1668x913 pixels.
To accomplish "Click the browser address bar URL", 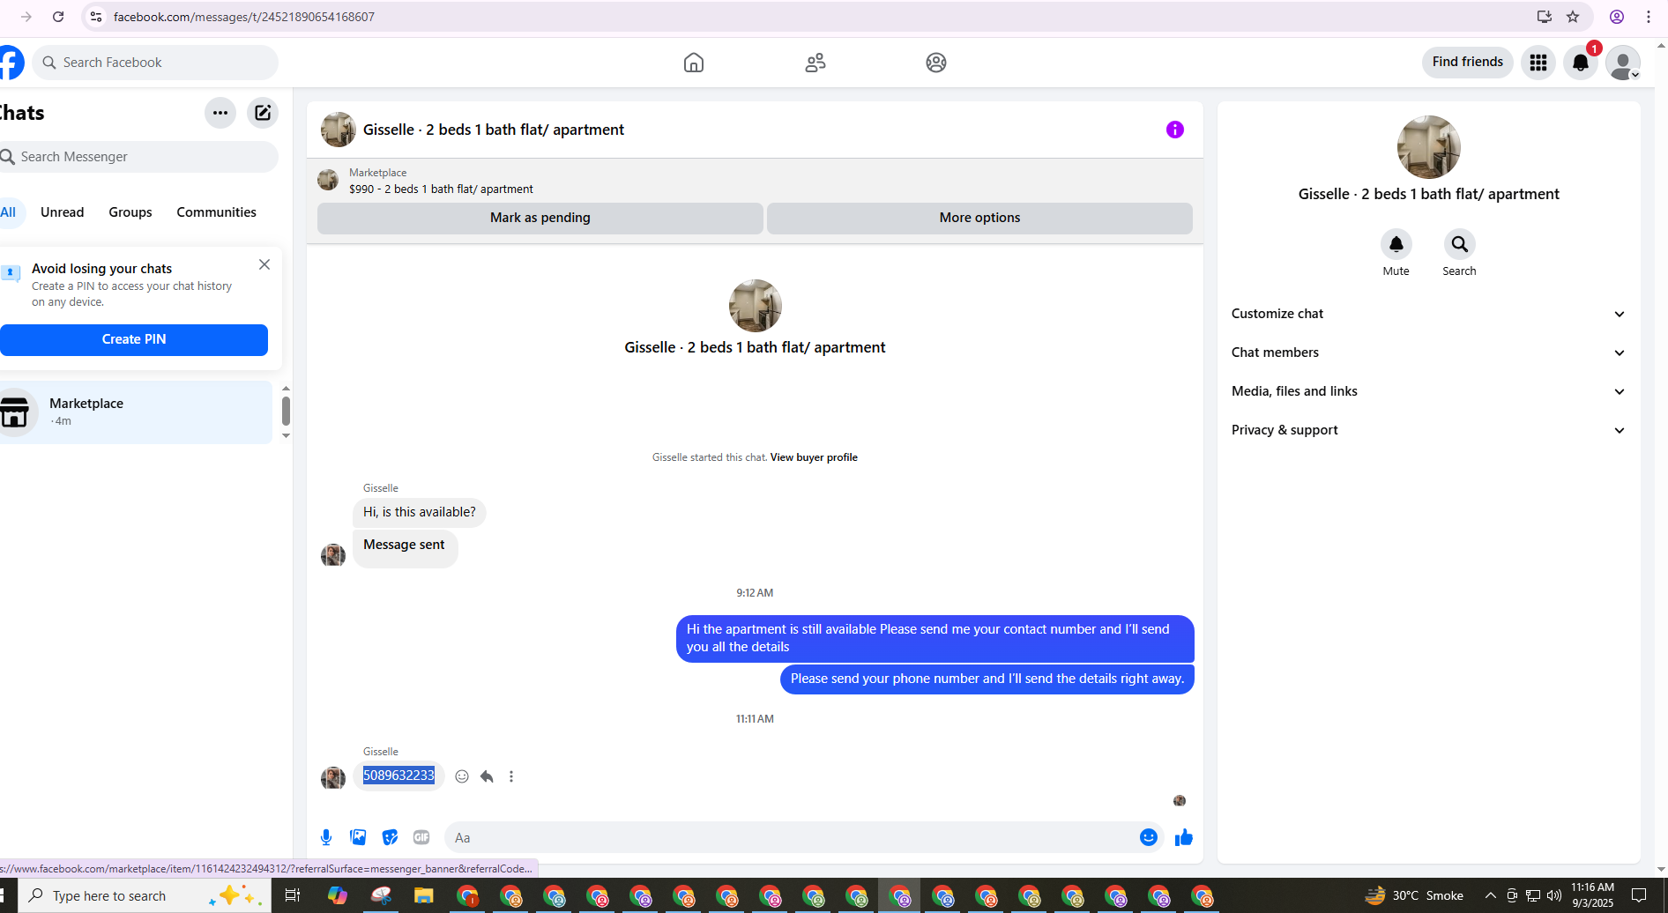I will tap(243, 17).
